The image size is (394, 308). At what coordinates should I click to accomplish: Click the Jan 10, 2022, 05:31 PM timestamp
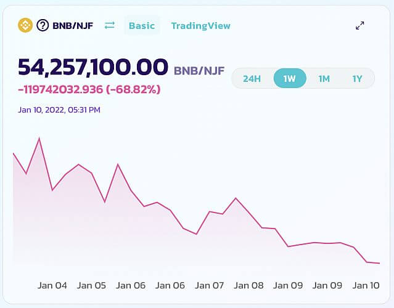59,110
